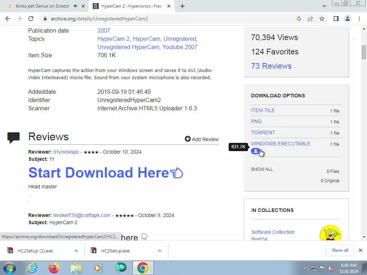Open Software Collection: Brett34 link
Screen dimensions: 367x275
tap(273, 235)
